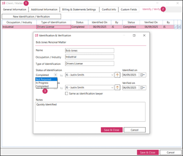This screenshot has width=183, height=156.
Task: Select the Identify / Verify tab
Action: click(x=151, y=9)
